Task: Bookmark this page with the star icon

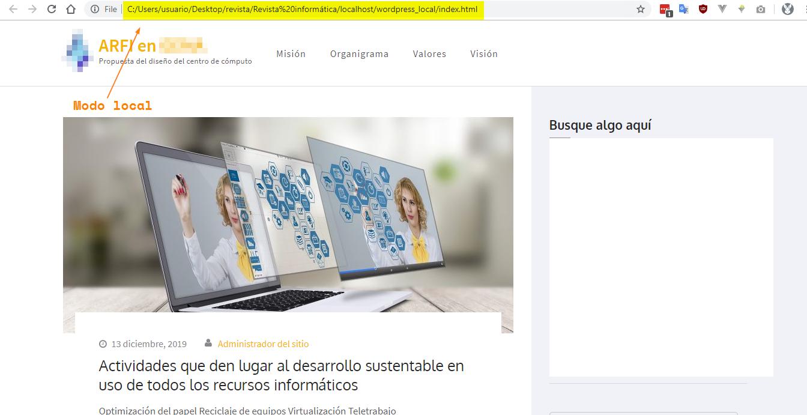Action: (x=641, y=9)
